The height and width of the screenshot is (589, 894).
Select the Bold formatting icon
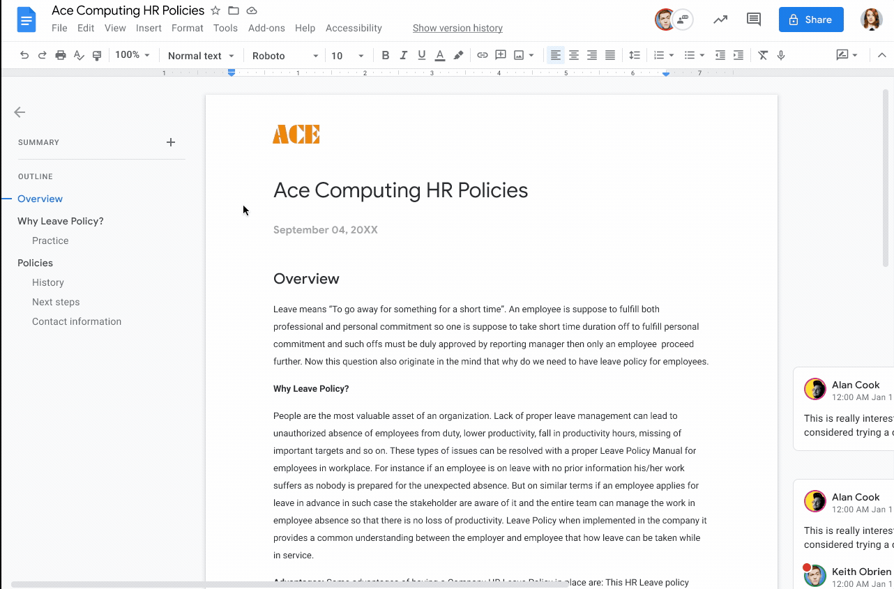[385, 54]
